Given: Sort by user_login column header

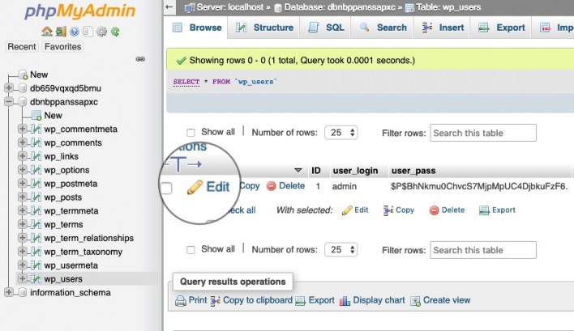Looking at the screenshot, I should pyautogui.click(x=355, y=171).
